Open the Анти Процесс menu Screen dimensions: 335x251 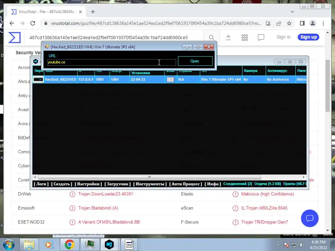(185, 184)
